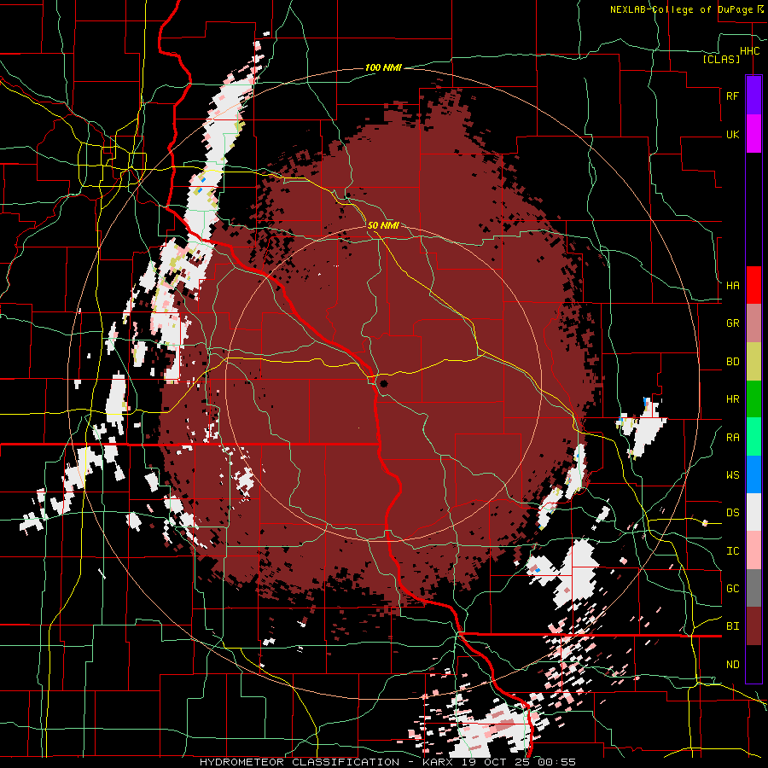Click the WS wet snow blue swatch
768x768 pixels.
tap(753, 474)
